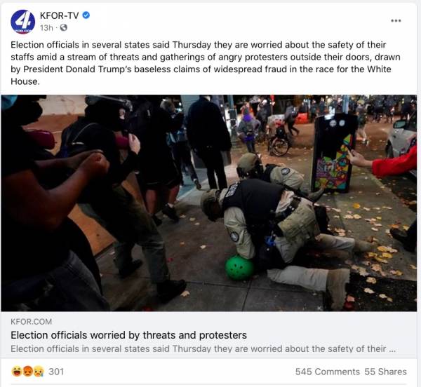Open the 545 Comments thread
Viewport: 421px width, 387px height.
[x=327, y=372]
